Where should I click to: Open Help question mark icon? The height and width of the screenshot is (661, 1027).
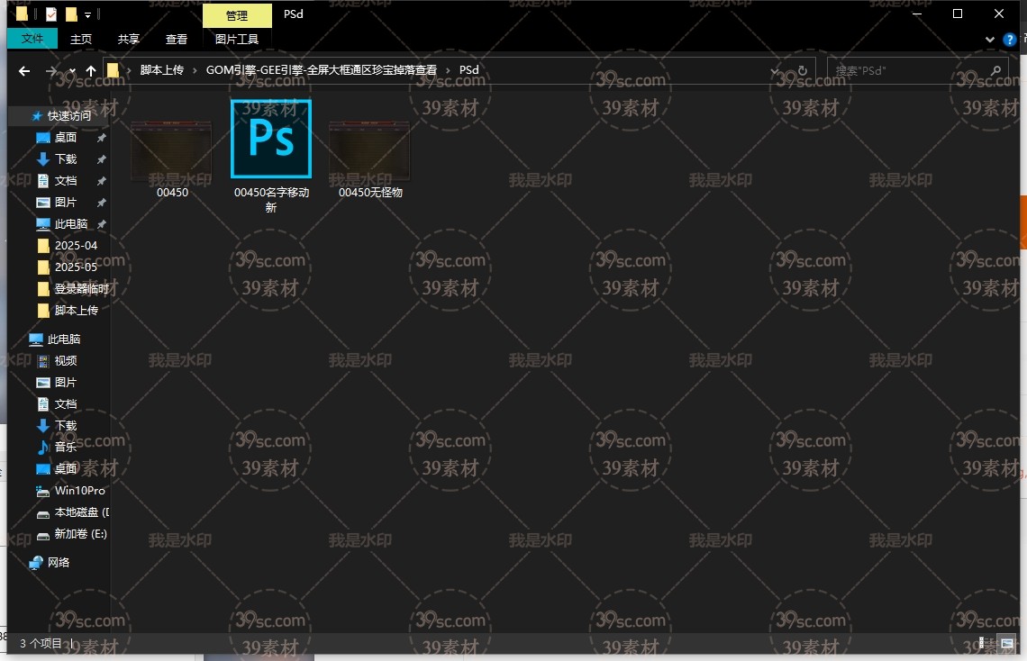(x=1009, y=40)
